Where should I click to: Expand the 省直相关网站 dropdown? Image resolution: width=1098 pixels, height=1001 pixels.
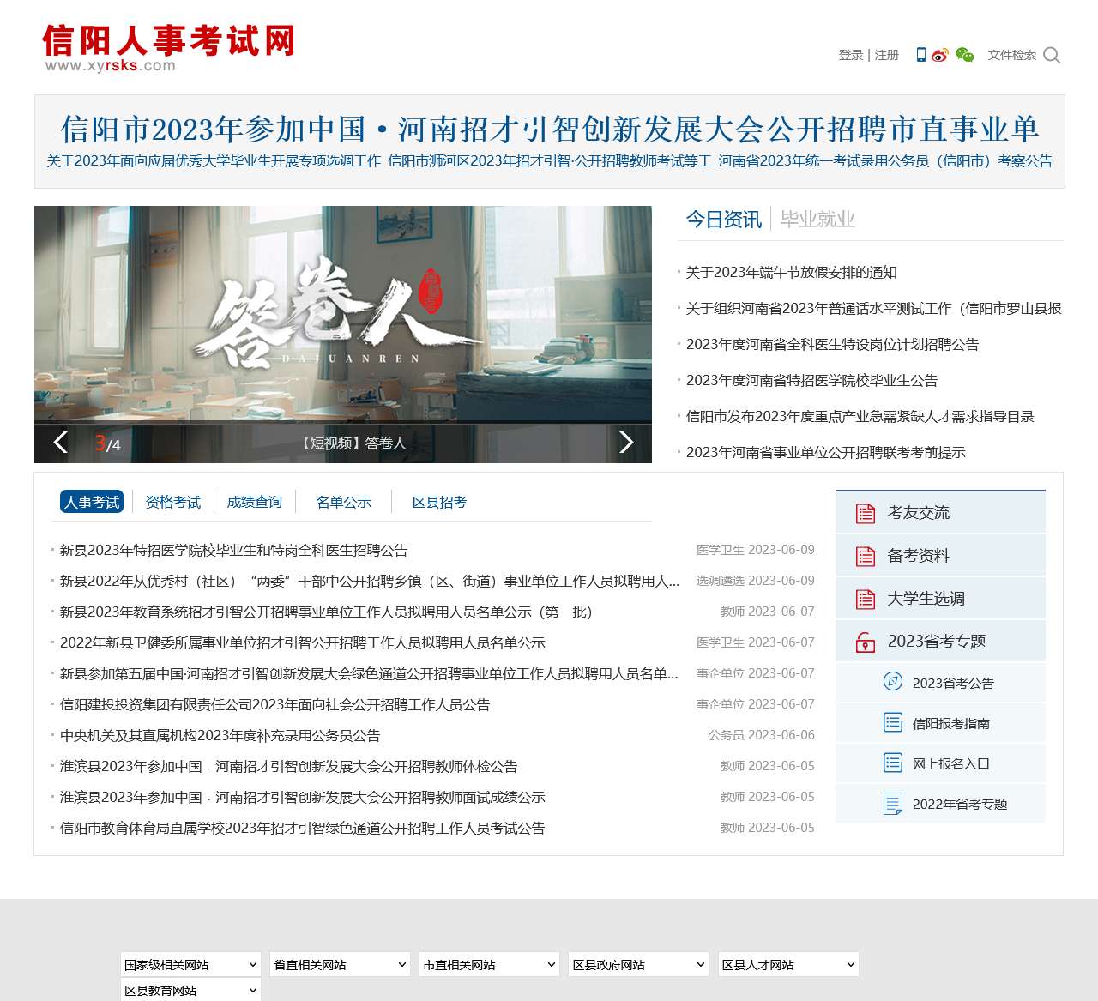340,964
